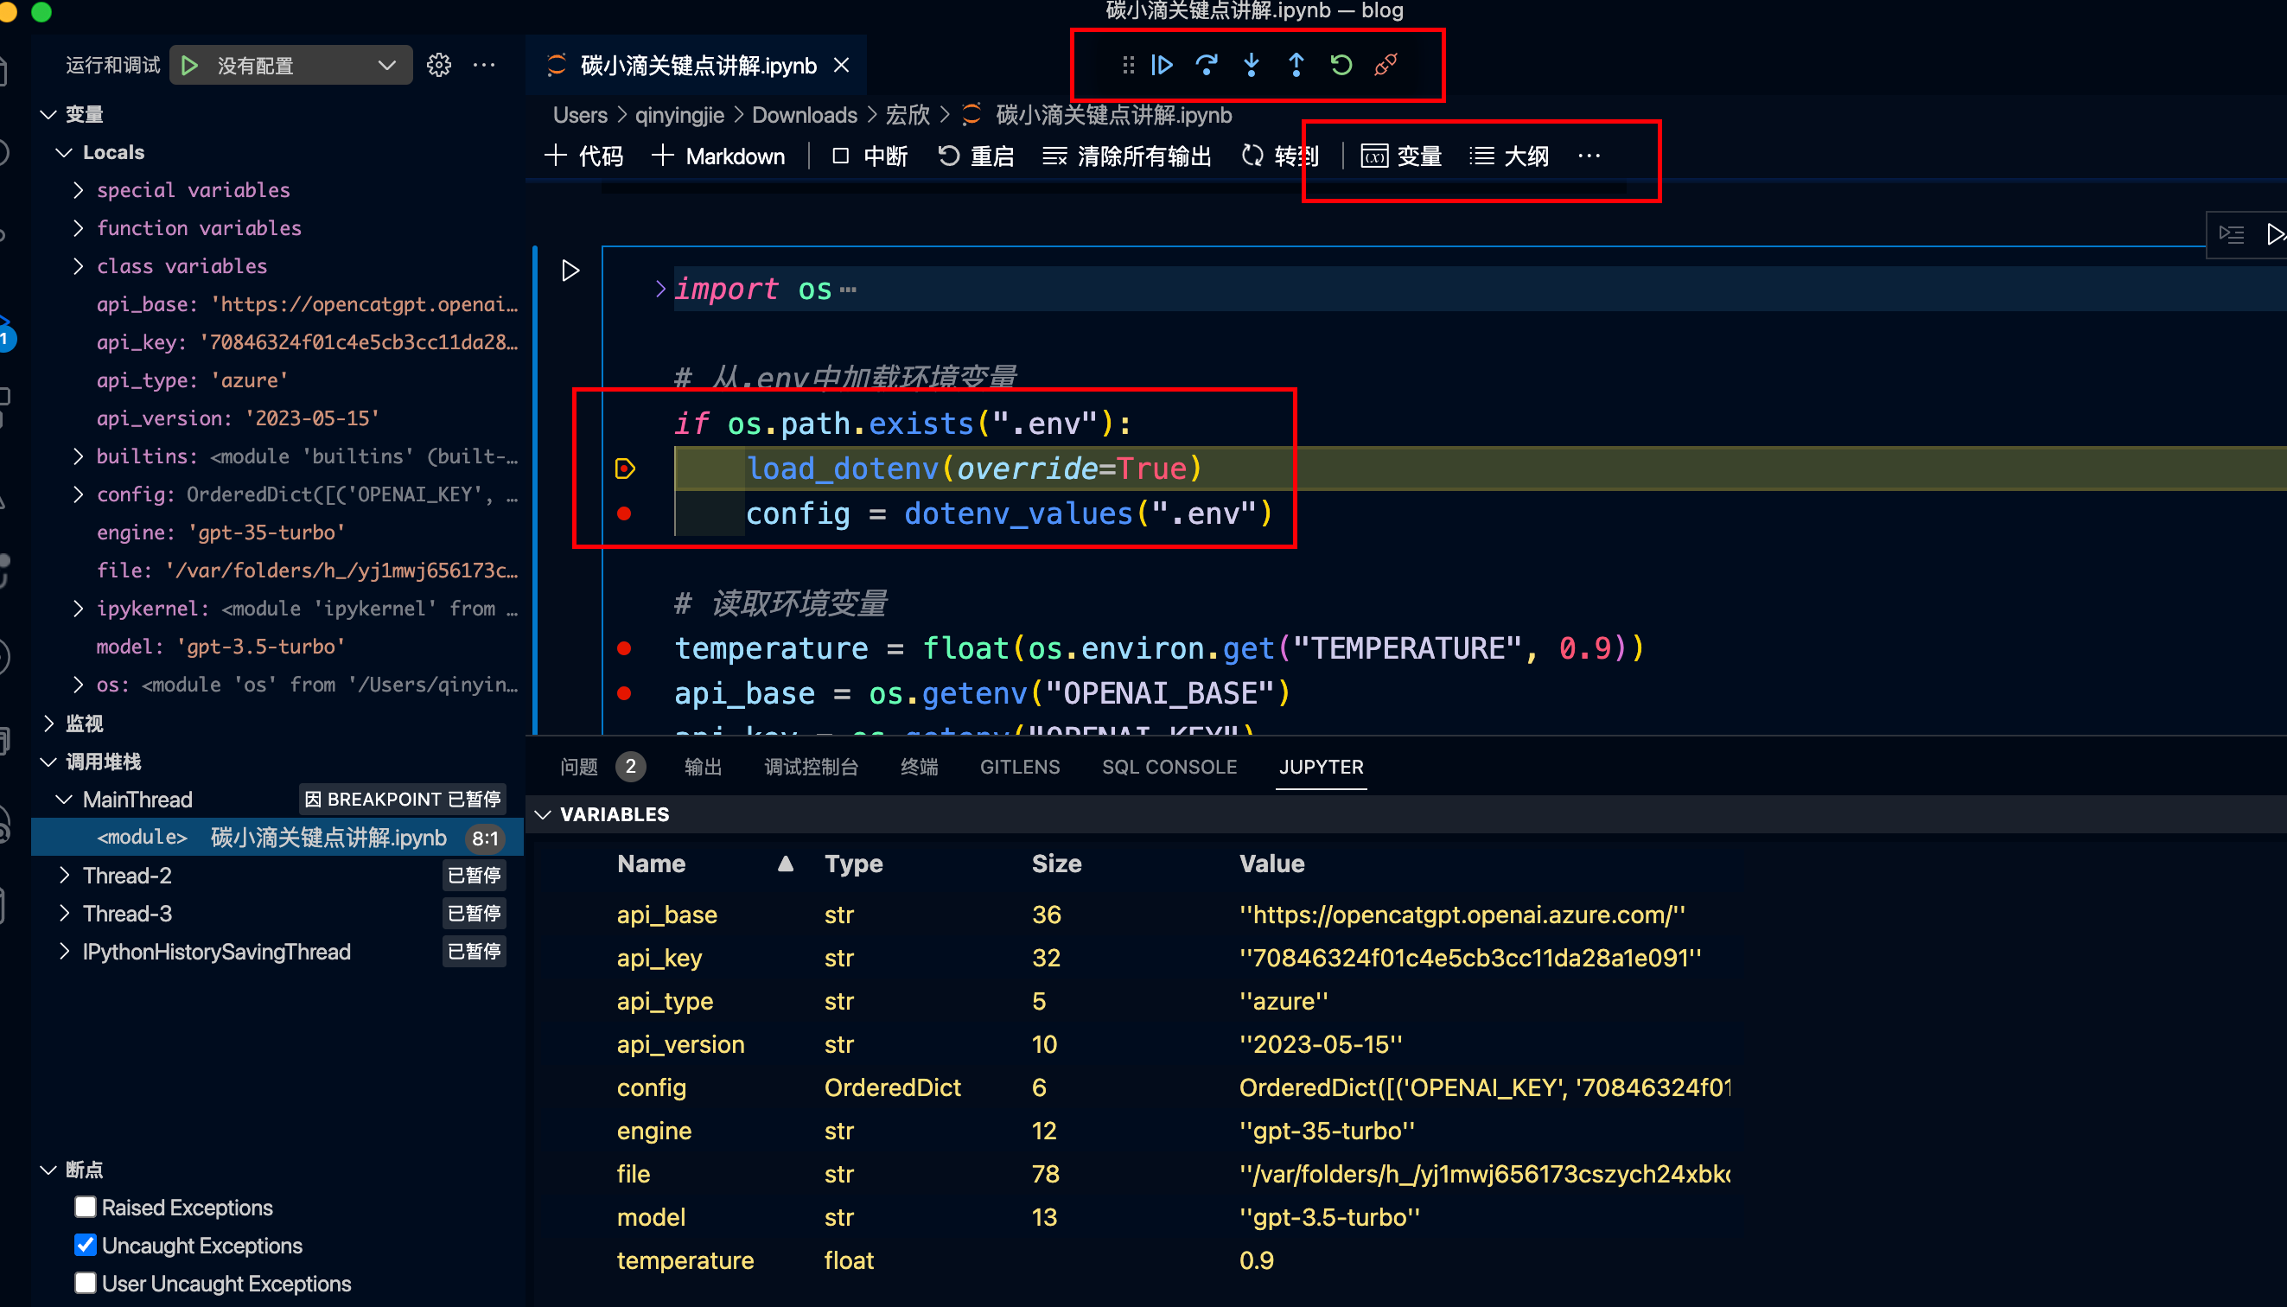Click the Step Out debug icon
The width and height of the screenshot is (2287, 1307).
(1296, 65)
